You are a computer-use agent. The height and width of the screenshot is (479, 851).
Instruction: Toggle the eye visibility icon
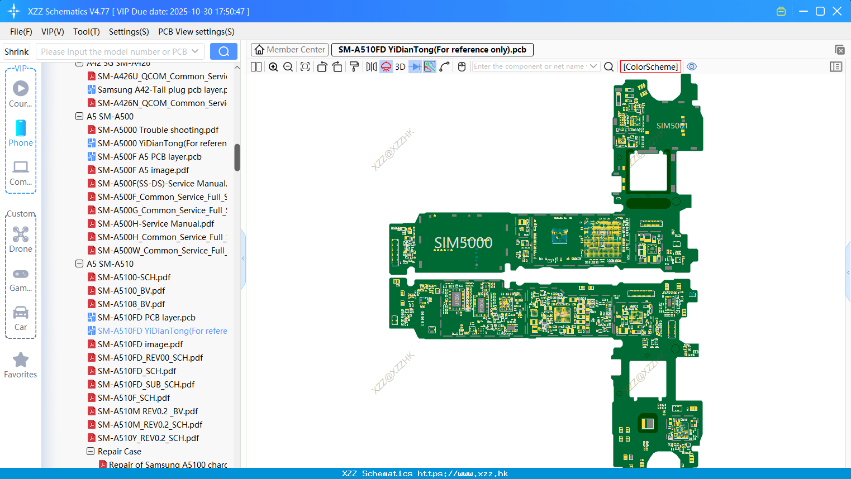[692, 66]
